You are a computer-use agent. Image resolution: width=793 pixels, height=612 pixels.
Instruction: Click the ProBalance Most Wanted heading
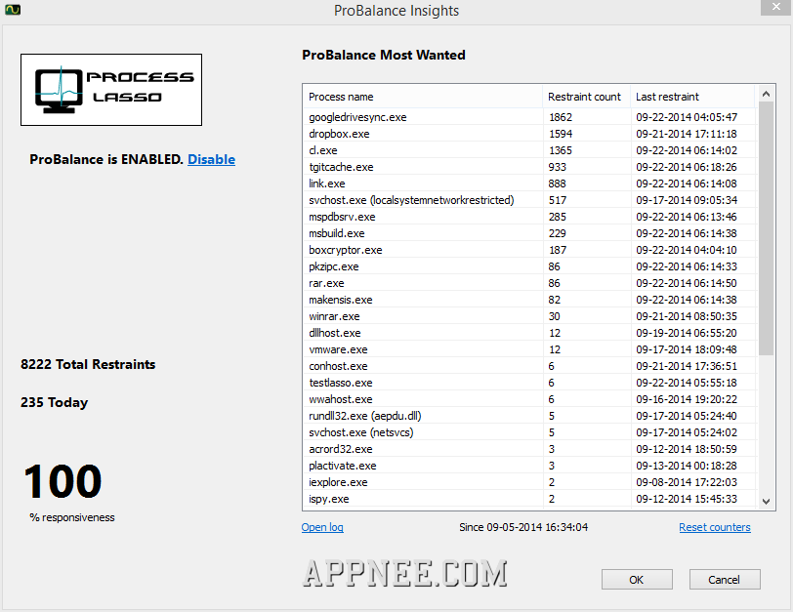pos(384,55)
